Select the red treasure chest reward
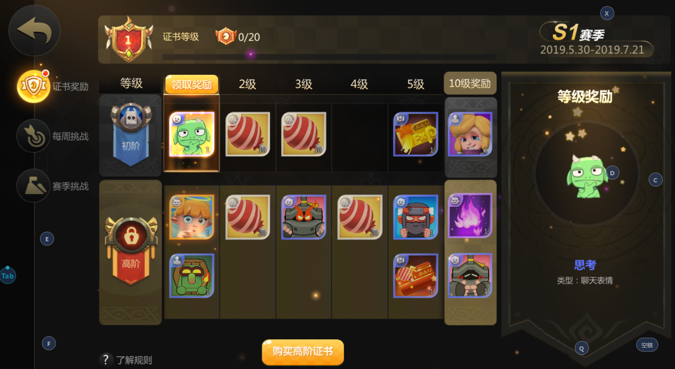Viewport: 675px width, 369px height. (x=416, y=276)
